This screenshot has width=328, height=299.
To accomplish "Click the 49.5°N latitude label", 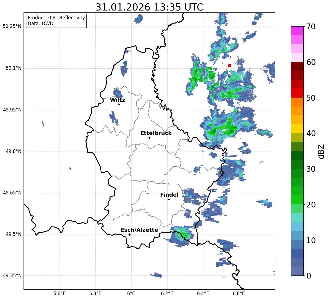I will click(13, 234).
